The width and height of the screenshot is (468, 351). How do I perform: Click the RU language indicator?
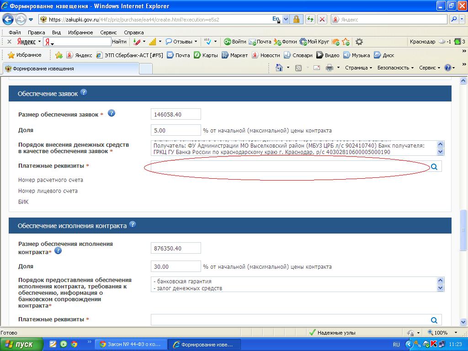point(396,345)
